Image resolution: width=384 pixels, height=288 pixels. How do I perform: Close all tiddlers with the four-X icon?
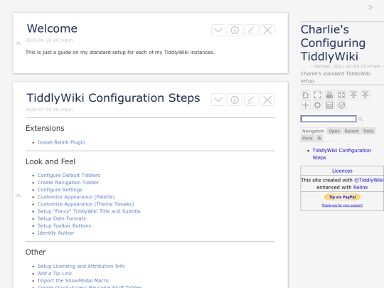point(341,95)
